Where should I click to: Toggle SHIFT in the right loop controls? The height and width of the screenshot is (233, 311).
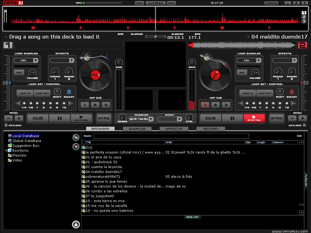[280, 93]
